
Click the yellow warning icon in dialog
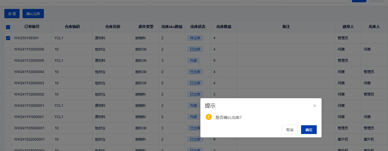point(209,117)
